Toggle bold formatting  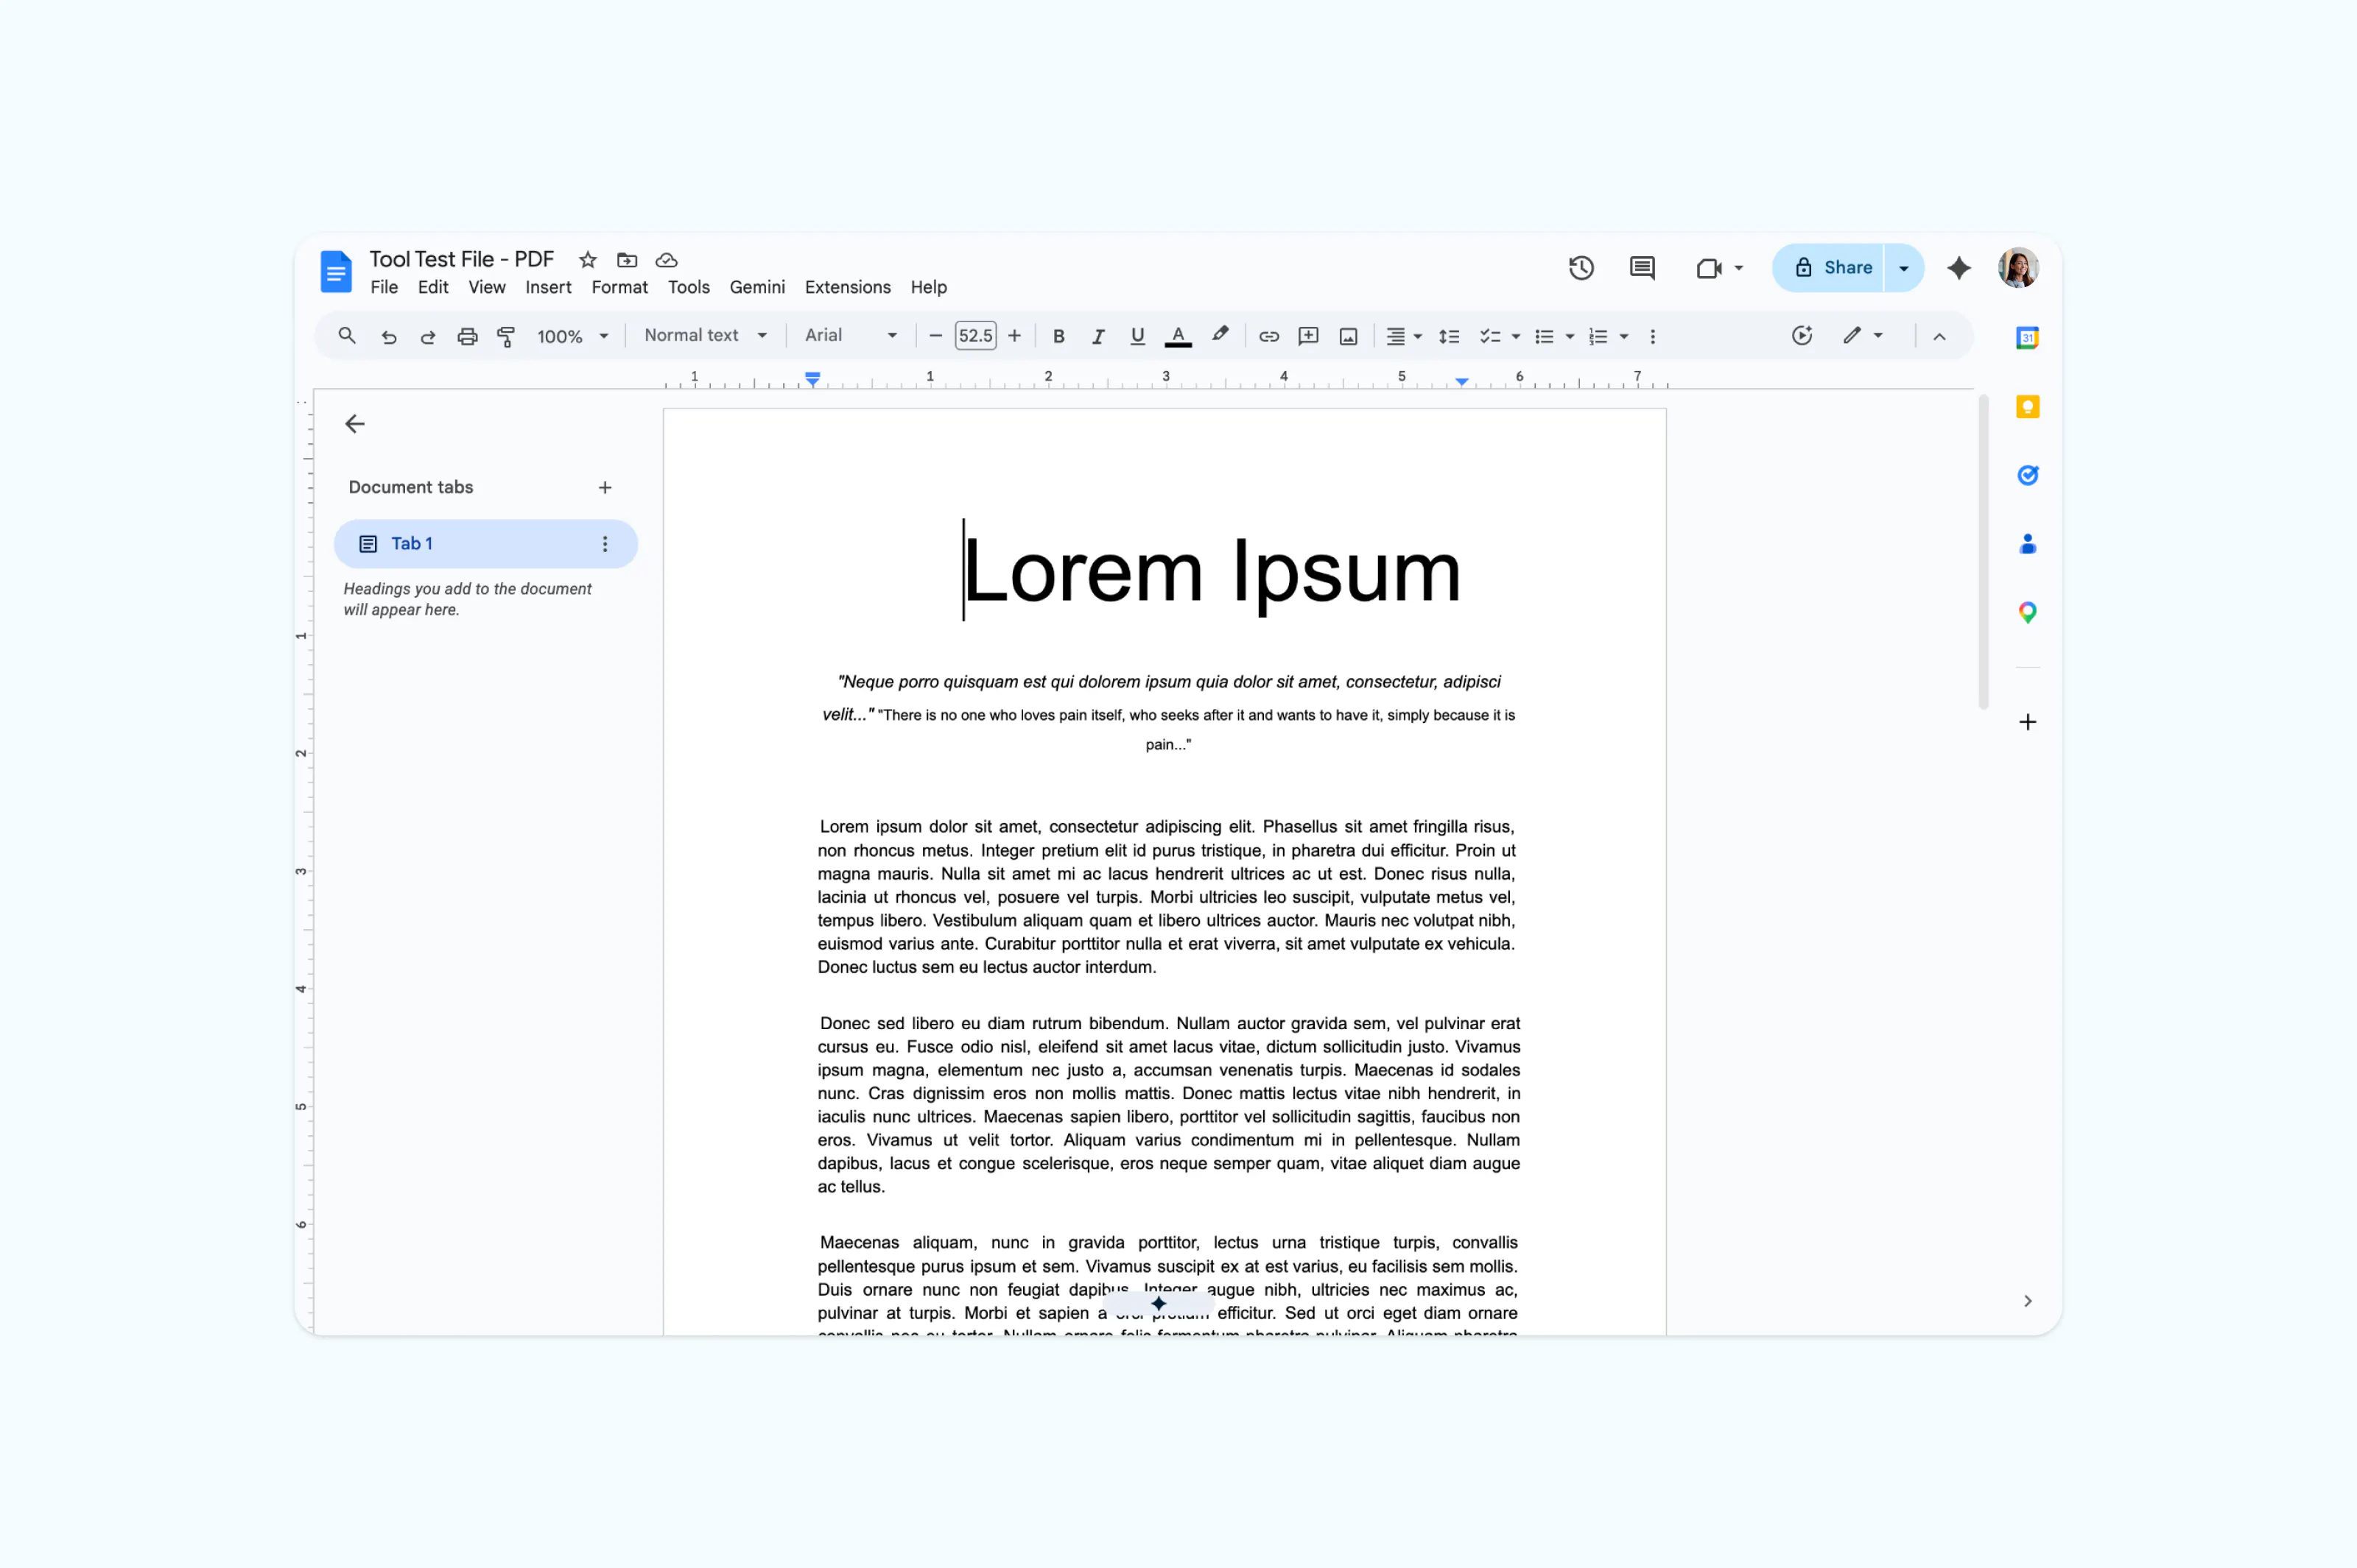coord(1058,337)
